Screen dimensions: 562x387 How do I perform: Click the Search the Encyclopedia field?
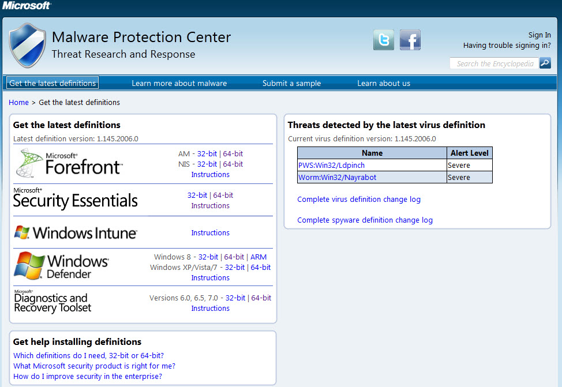point(494,63)
